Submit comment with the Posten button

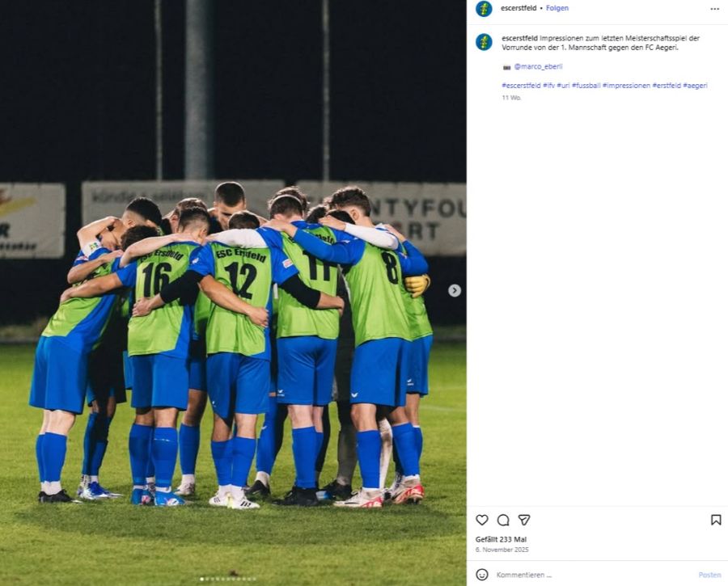click(x=709, y=575)
